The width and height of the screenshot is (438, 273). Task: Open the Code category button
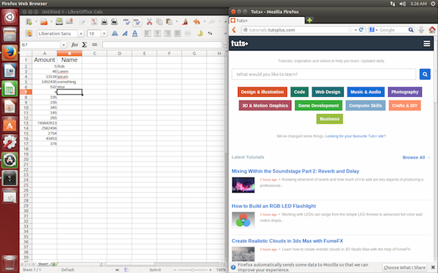pos(299,92)
